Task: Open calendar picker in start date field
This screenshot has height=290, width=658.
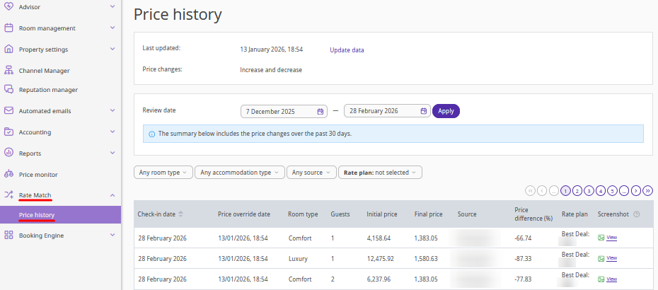Action: pyautogui.click(x=321, y=111)
